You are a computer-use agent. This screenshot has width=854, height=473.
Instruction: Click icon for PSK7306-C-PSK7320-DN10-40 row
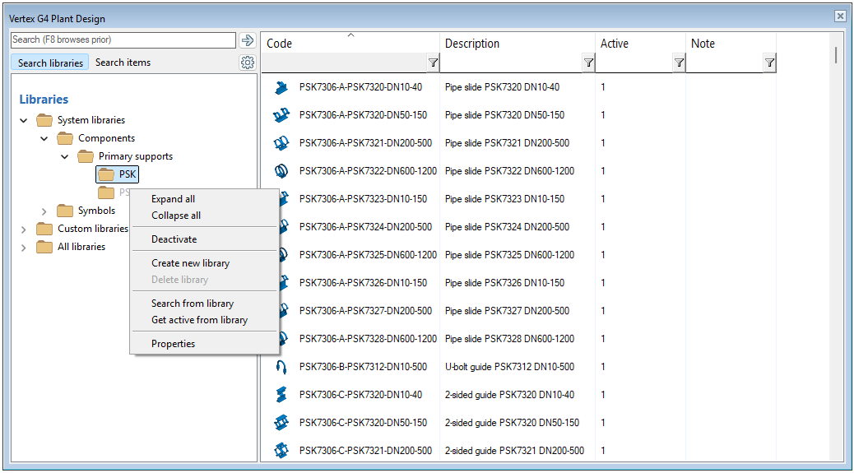(281, 395)
